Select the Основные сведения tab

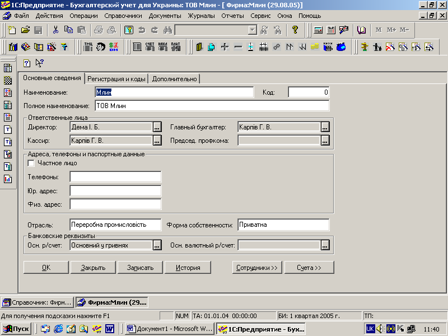tap(52, 78)
